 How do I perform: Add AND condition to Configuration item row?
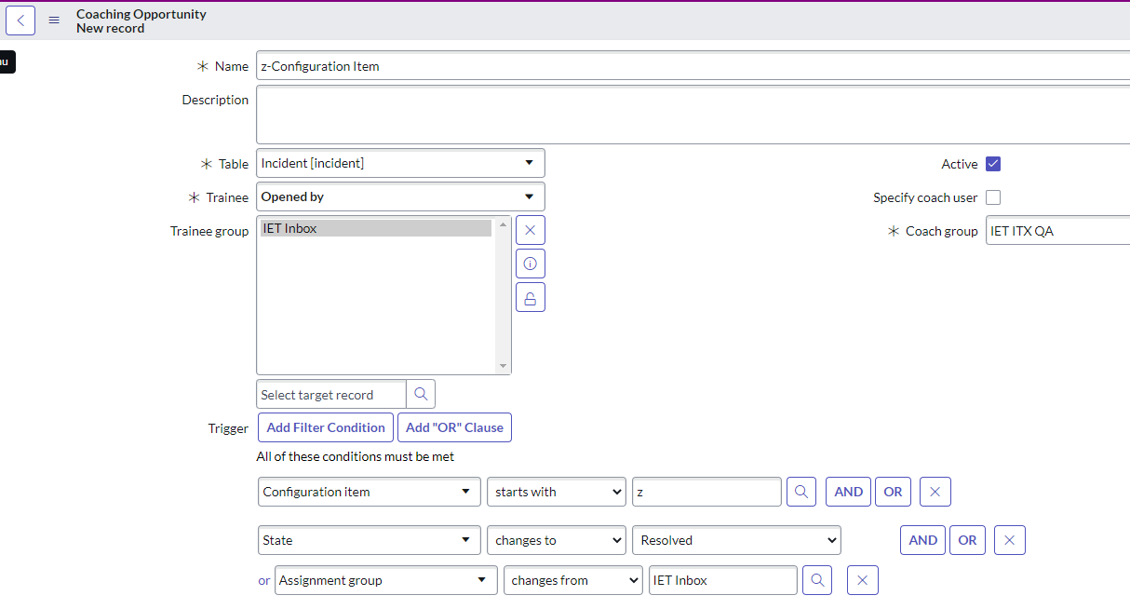(x=848, y=492)
